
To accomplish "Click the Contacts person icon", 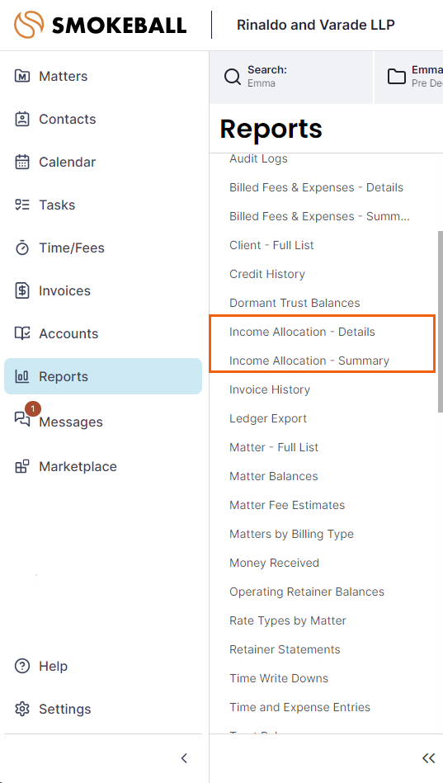I will click(22, 120).
